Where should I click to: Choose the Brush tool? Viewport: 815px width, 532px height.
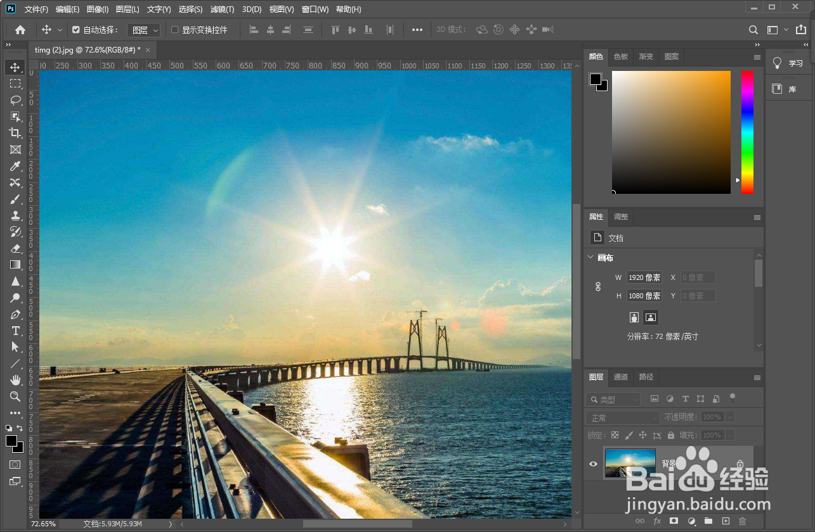[x=15, y=199]
